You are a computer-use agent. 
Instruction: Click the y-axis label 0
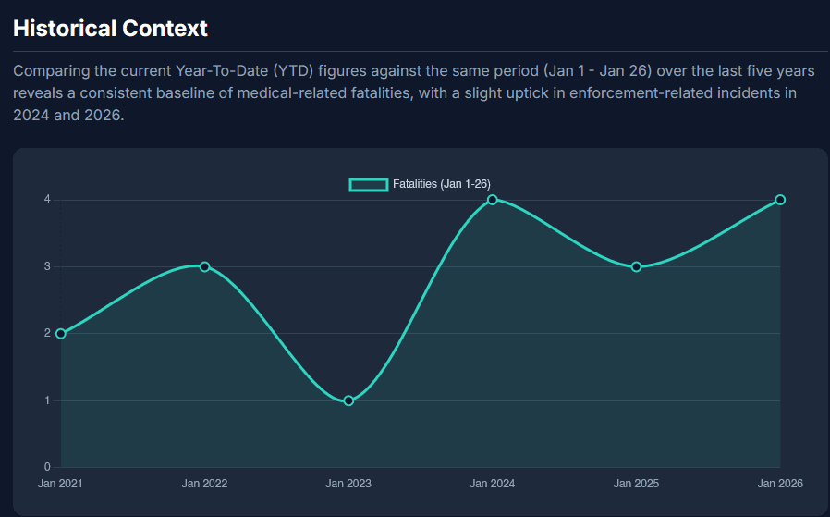click(x=46, y=467)
